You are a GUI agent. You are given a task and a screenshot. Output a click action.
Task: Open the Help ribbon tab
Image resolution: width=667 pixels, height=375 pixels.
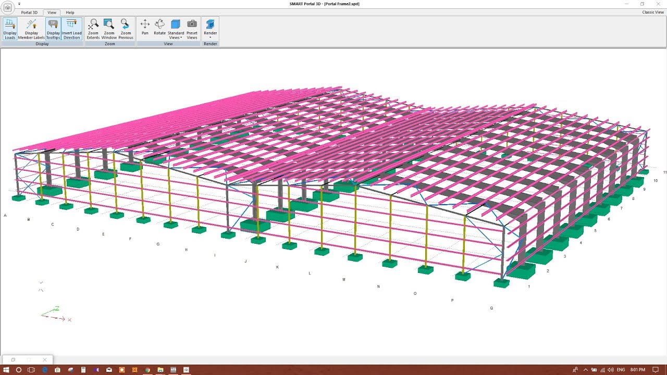tap(70, 12)
